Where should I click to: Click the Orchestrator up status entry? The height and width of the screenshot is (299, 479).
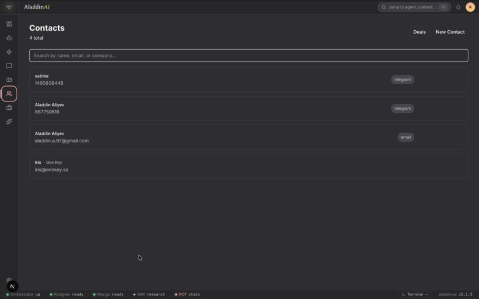23,294
